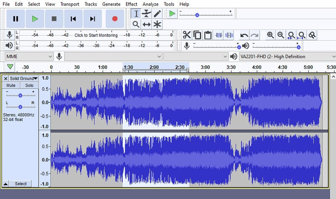Solo the Solid Ground track
Image resolution: width=336 pixels, height=199 pixels.
(x=29, y=85)
